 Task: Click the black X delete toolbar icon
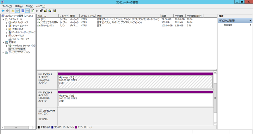point(37,11)
